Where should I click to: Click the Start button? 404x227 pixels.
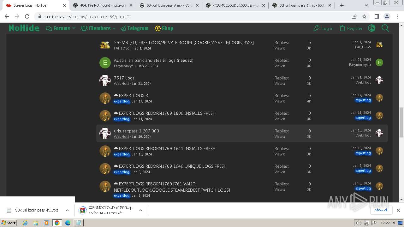[x=9, y=223]
